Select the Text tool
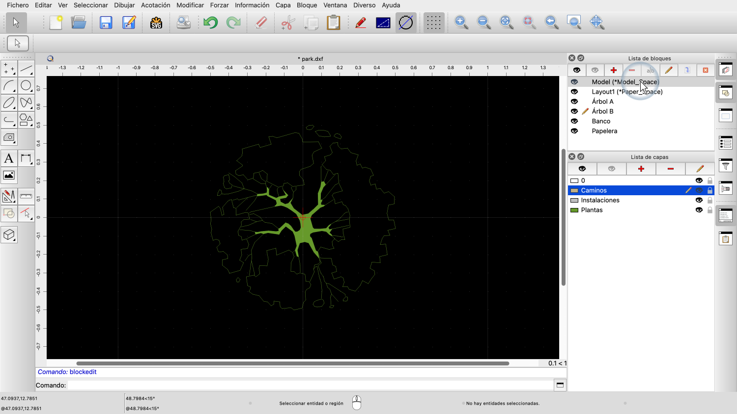This screenshot has width=737, height=414. point(9,158)
